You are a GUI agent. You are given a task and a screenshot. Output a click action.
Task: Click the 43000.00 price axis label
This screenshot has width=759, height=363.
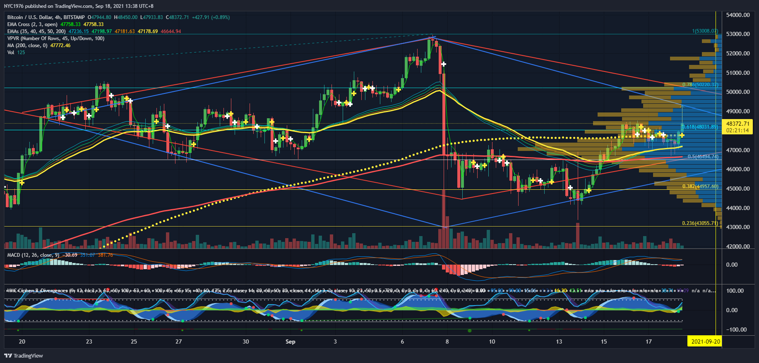[738, 227]
